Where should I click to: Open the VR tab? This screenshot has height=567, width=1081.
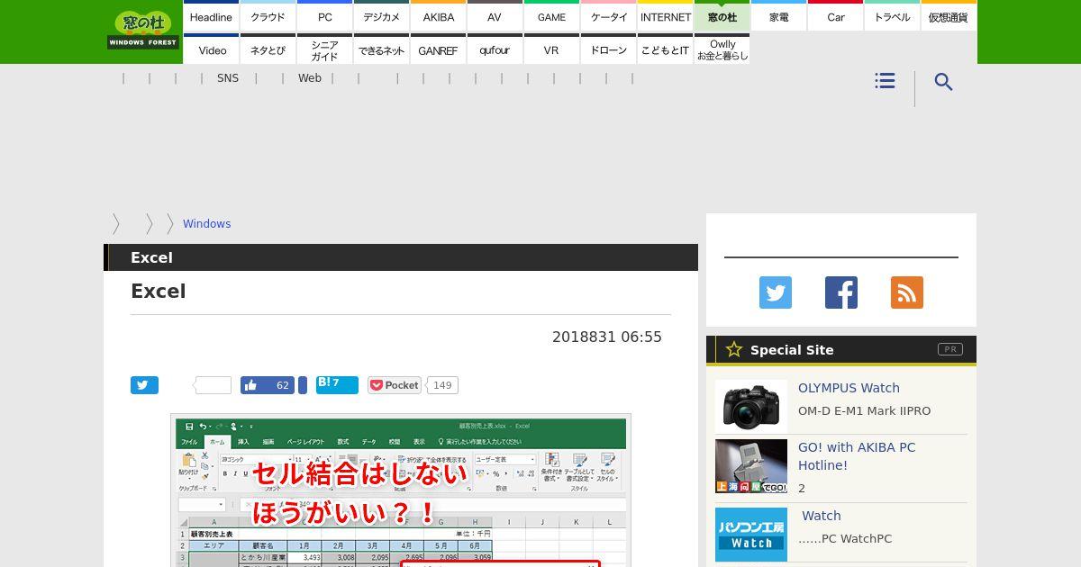coord(551,49)
